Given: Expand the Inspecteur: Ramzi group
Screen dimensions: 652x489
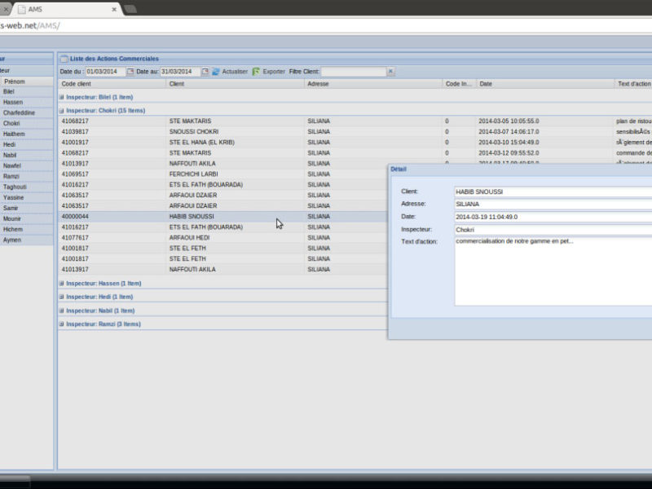Looking at the screenshot, I should [61, 324].
